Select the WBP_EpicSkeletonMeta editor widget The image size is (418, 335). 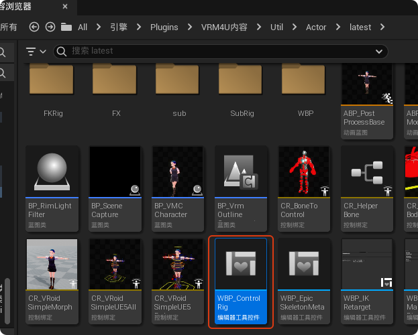pyautogui.click(x=304, y=281)
